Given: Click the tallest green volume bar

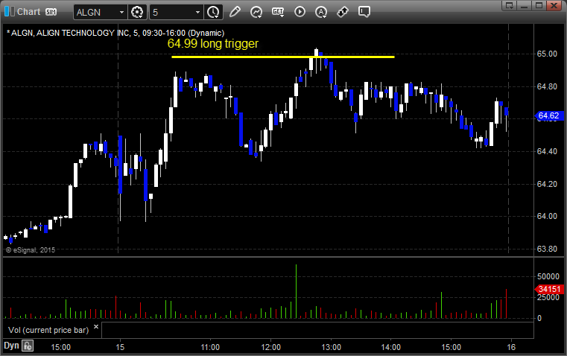Looking at the screenshot, I should coord(296,291).
